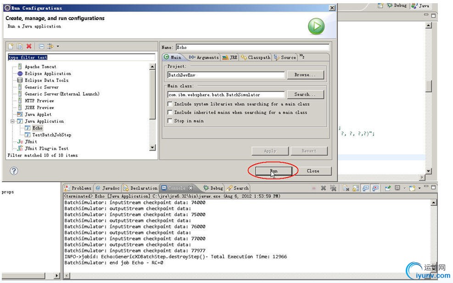Image resolution: width=453 pixels, height=283 pixels.
Task: Click the Close button
Action: [313, 171]
